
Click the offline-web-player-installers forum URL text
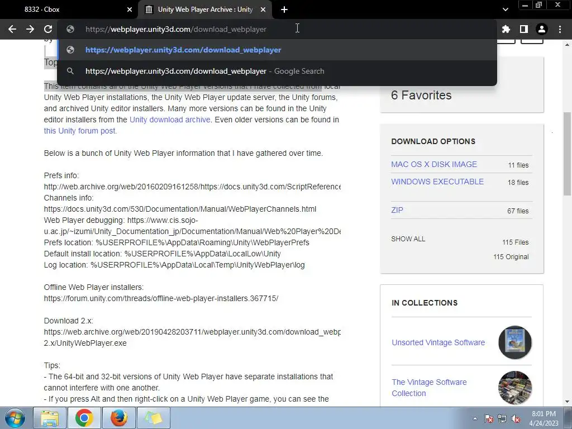[x=161, y=298]
